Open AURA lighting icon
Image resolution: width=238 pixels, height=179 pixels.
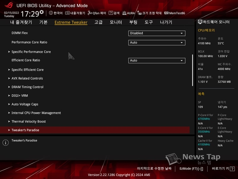tap(124, 13)
